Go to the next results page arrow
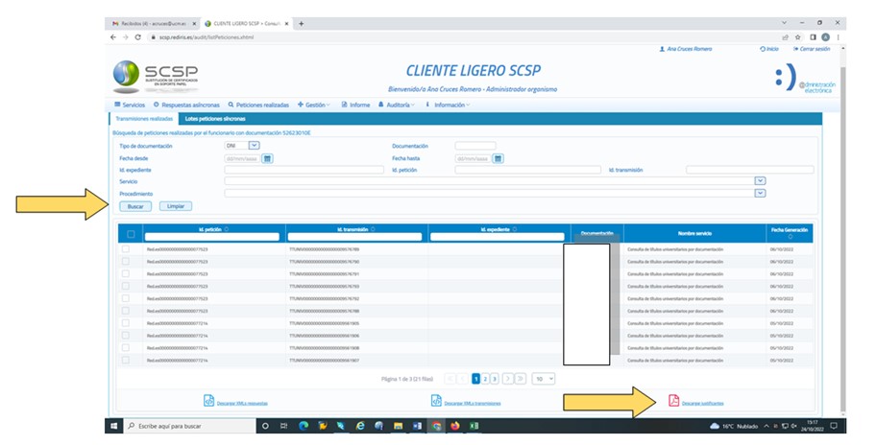876x445 pixels. [507, 379]
